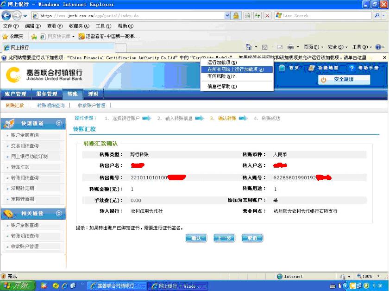Screen dimensions: 389x291
Task: Click the browser Back arrow button
Action: click(x=7, y=15)
